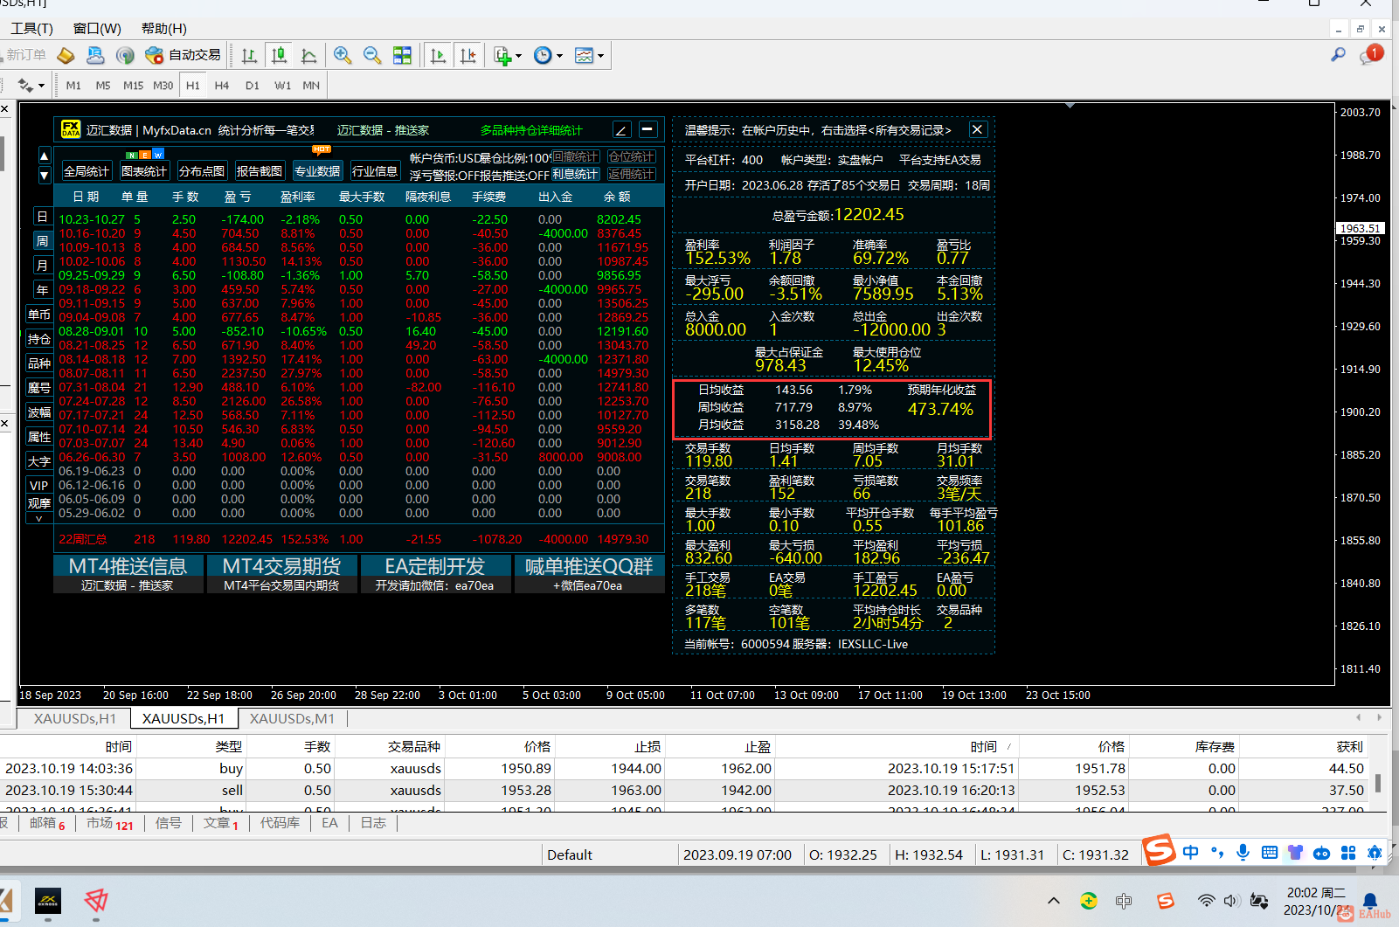Screen dimensions: 1399x927
Task: Tile chart windows with grid icon
Action: point(402,55)
